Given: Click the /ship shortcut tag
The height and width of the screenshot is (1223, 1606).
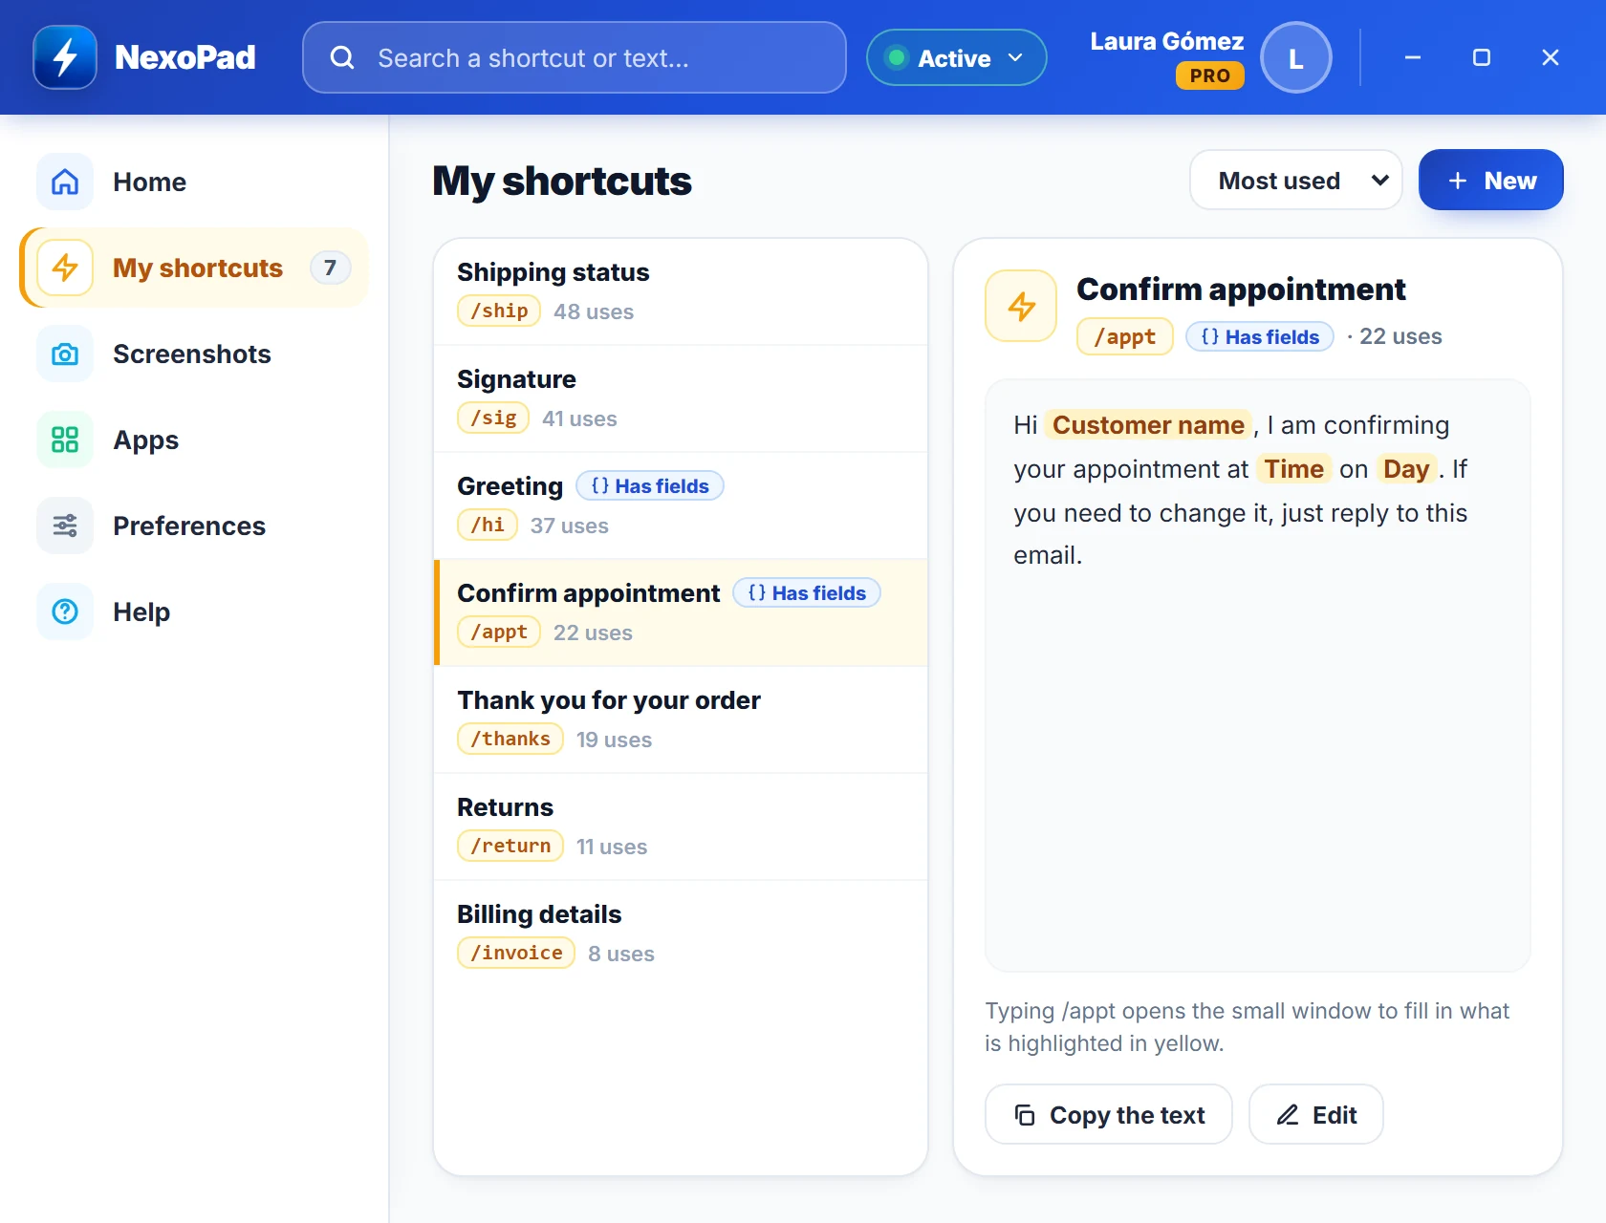Looking at the screenshot, I should tap(499, 311).
